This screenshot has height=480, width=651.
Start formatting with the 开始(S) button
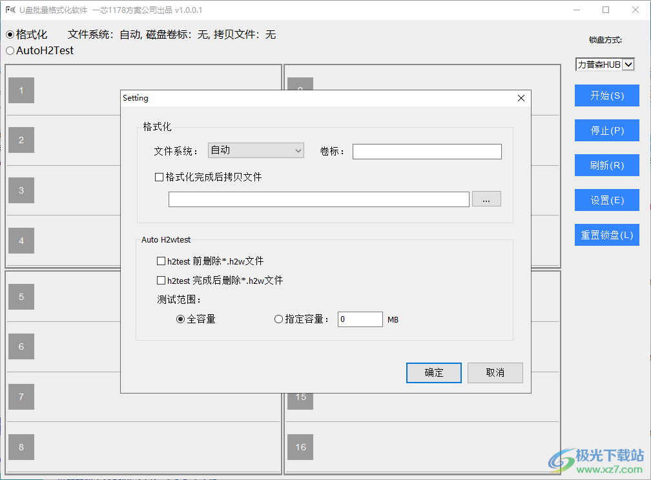point(606,95)
